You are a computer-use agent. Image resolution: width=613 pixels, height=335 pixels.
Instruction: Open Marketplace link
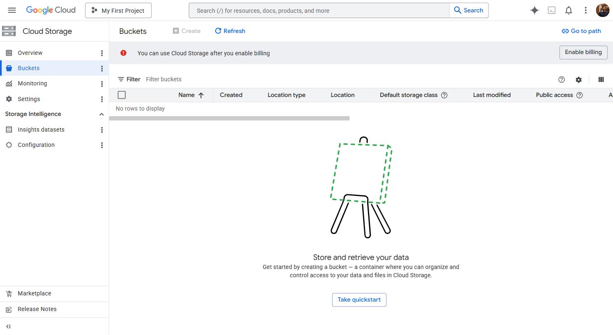click(34, 293)
